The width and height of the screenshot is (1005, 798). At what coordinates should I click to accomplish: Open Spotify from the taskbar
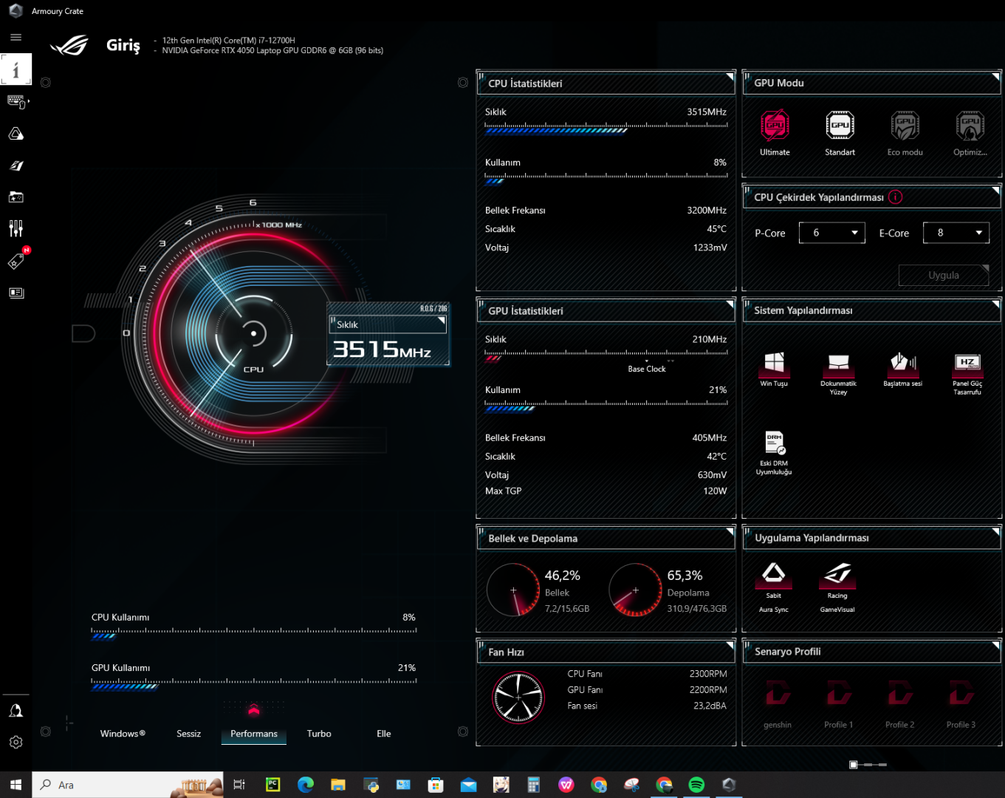coord(696,785)
